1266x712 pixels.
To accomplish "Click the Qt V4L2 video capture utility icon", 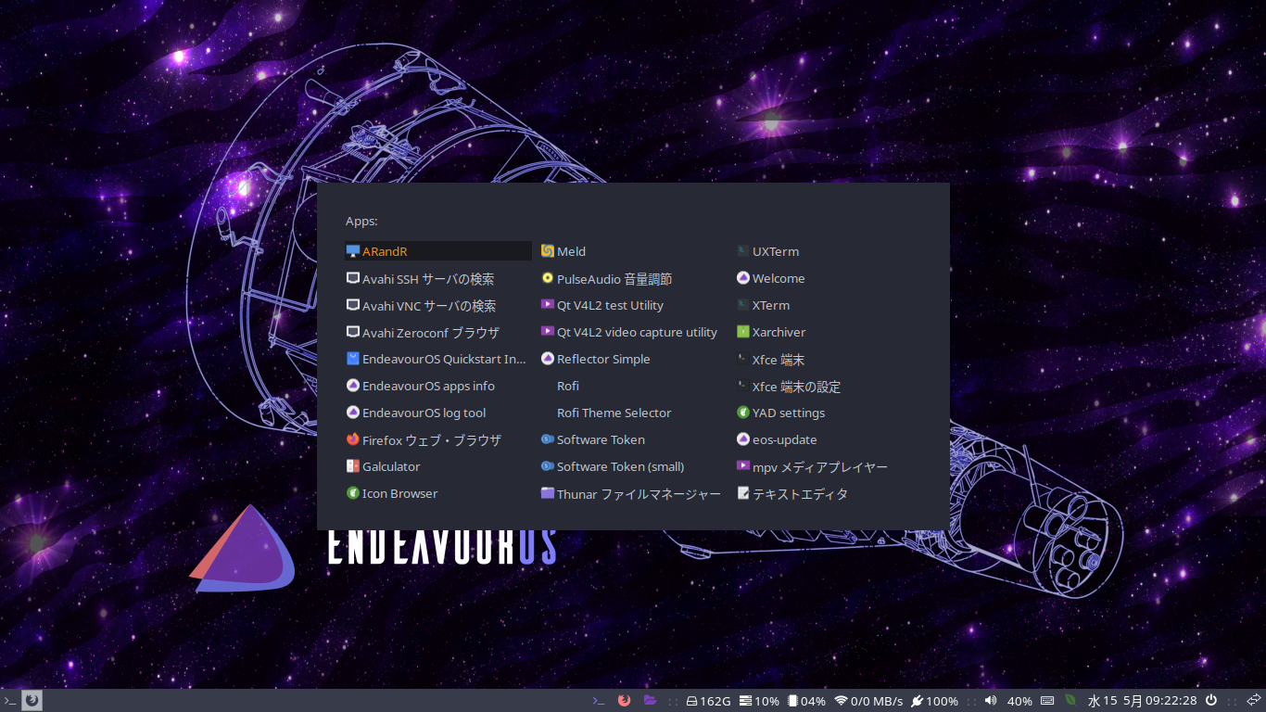I will (x=548, y=332).
